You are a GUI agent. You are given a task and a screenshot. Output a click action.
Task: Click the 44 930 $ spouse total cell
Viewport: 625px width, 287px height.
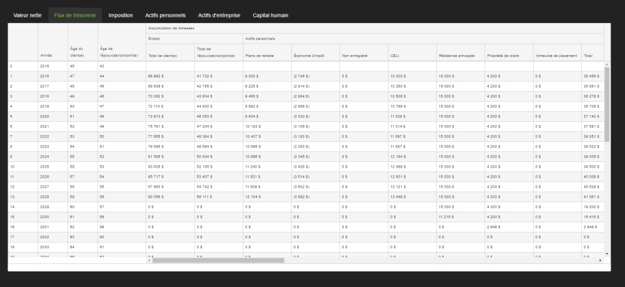(x=219, y=106)
